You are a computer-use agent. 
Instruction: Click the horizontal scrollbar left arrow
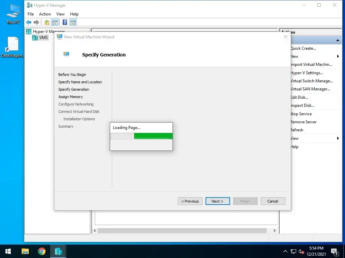tap(95, 230)
